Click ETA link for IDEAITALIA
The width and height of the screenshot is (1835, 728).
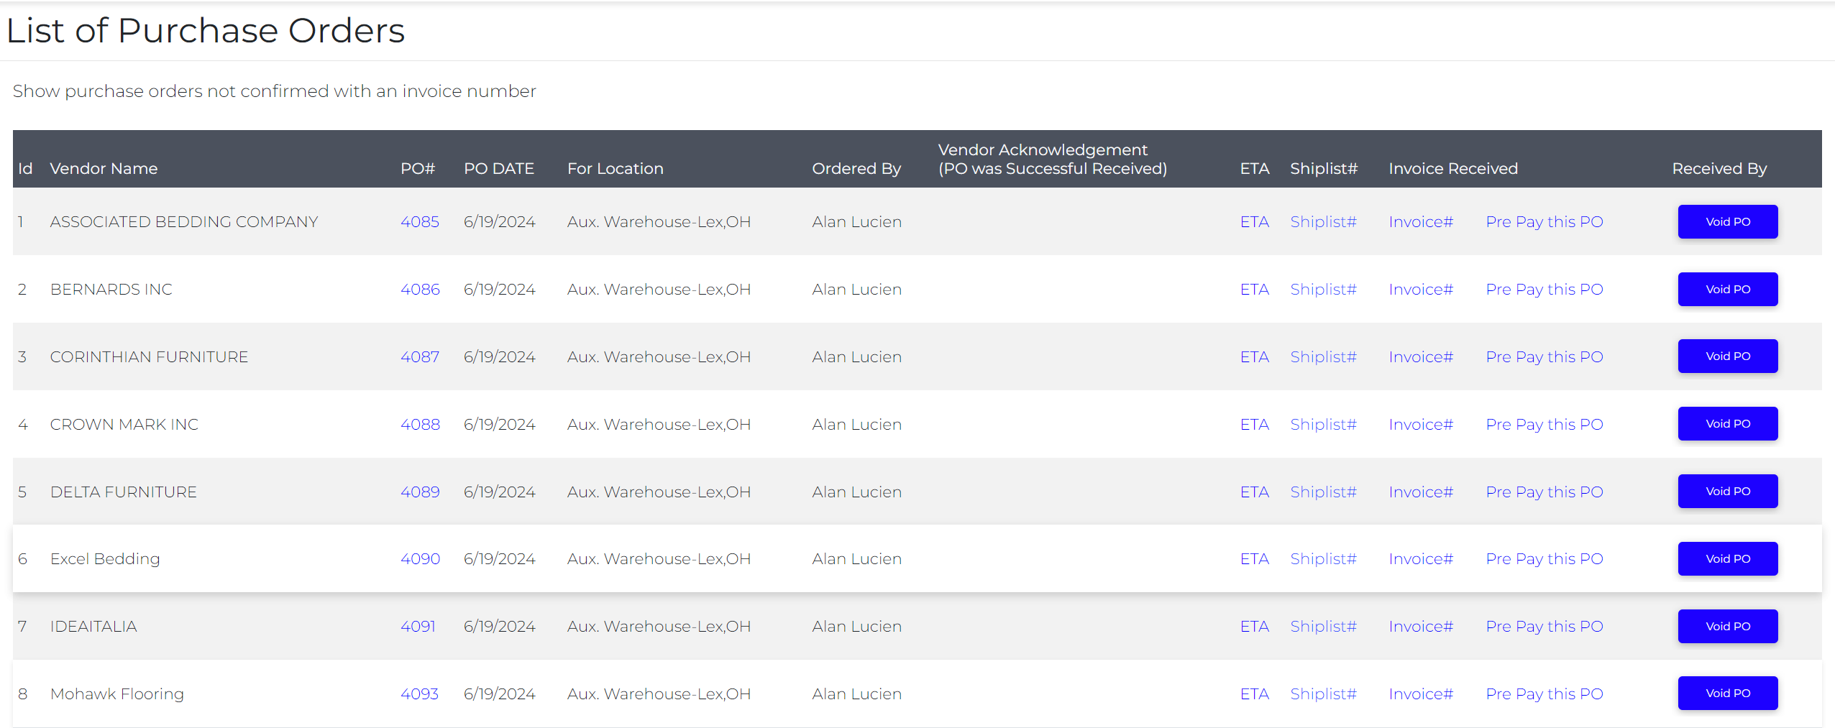(1255, 626)
